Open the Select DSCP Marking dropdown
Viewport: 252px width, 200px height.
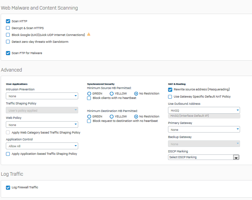[x=204, y=157]
